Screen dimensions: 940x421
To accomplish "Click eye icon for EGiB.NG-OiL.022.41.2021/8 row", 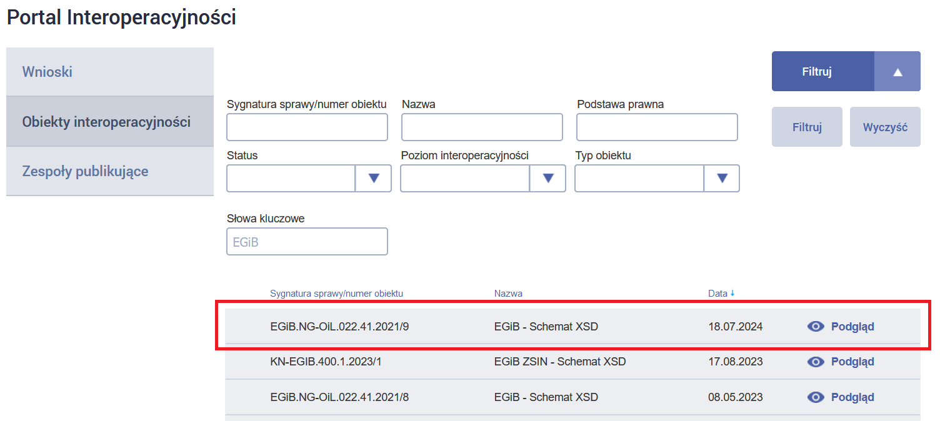I will point(816,397).
